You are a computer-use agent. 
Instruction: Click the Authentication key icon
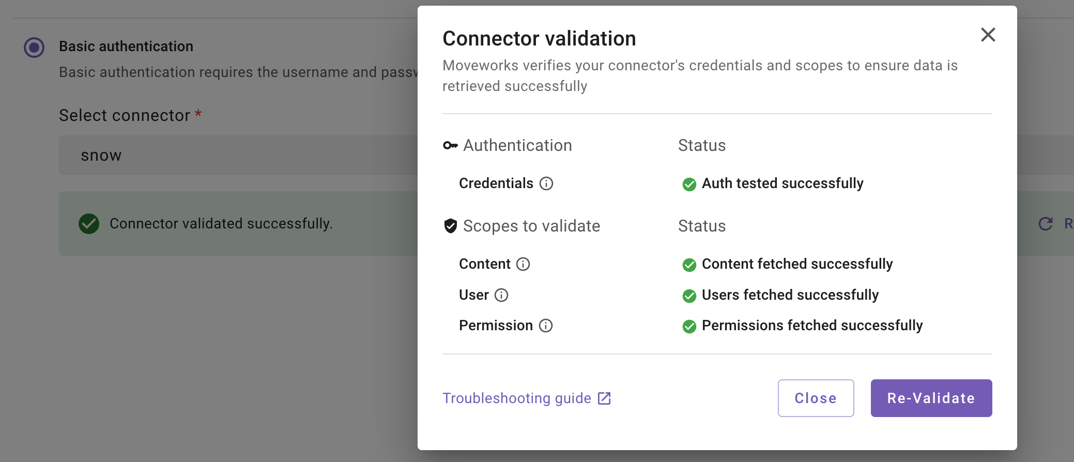point(450,146)
